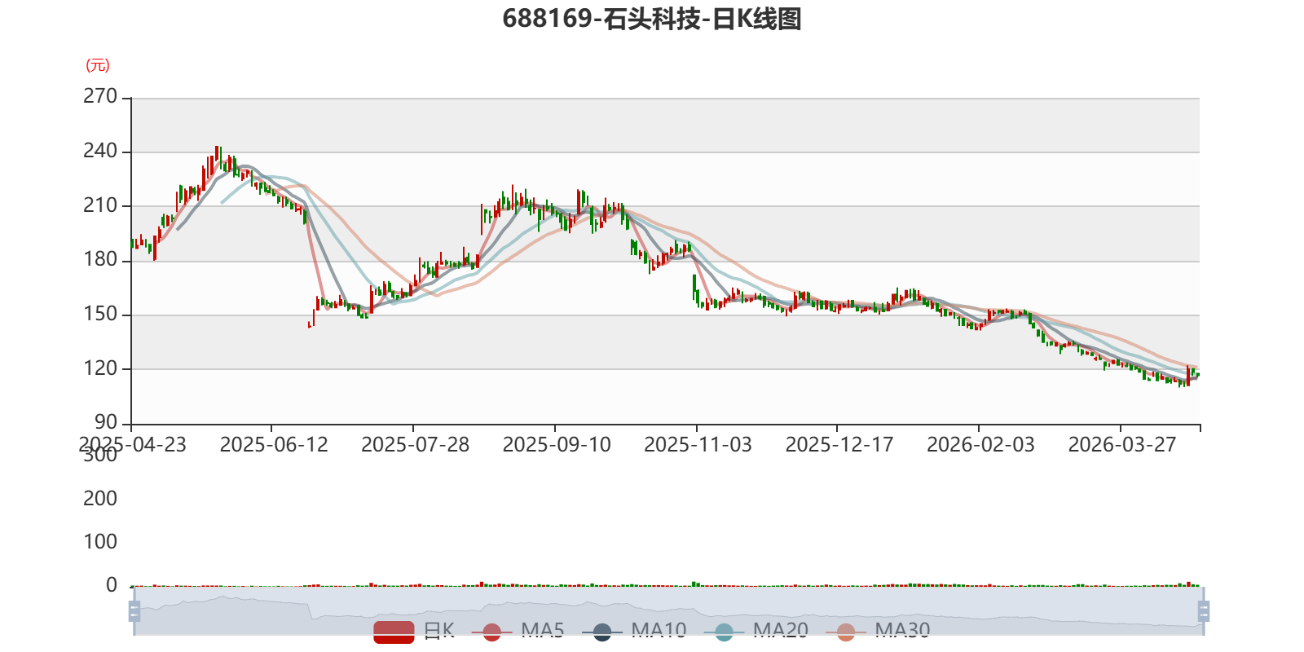1304x652 pixels.
Task: Show or hide the MA30 series
Action: point(878,631)
